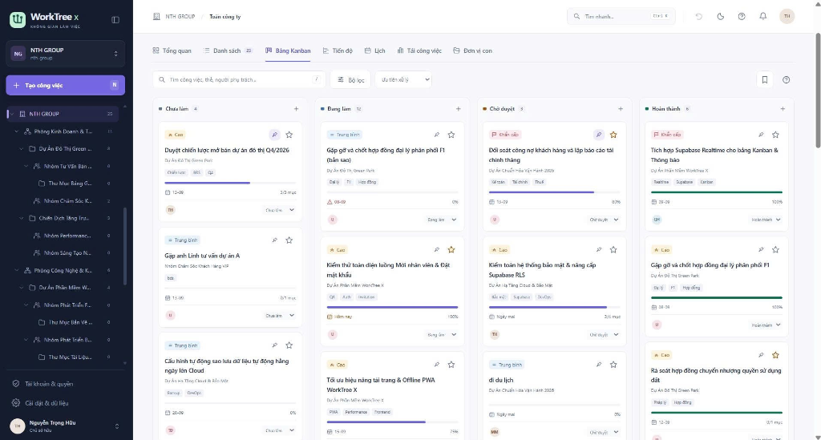Viewport: 821px width, 440px height.
Task: Unstar the Kiểm thử toàn diện luồng card
Action: point(451,249)
